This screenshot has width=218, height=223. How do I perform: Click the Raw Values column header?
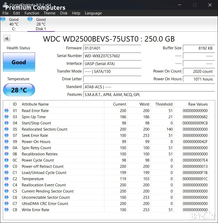(192, 104)
